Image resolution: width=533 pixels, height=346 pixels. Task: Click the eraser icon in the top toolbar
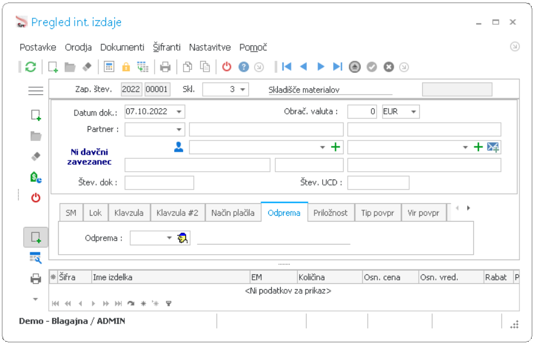[x=87, y=67]
